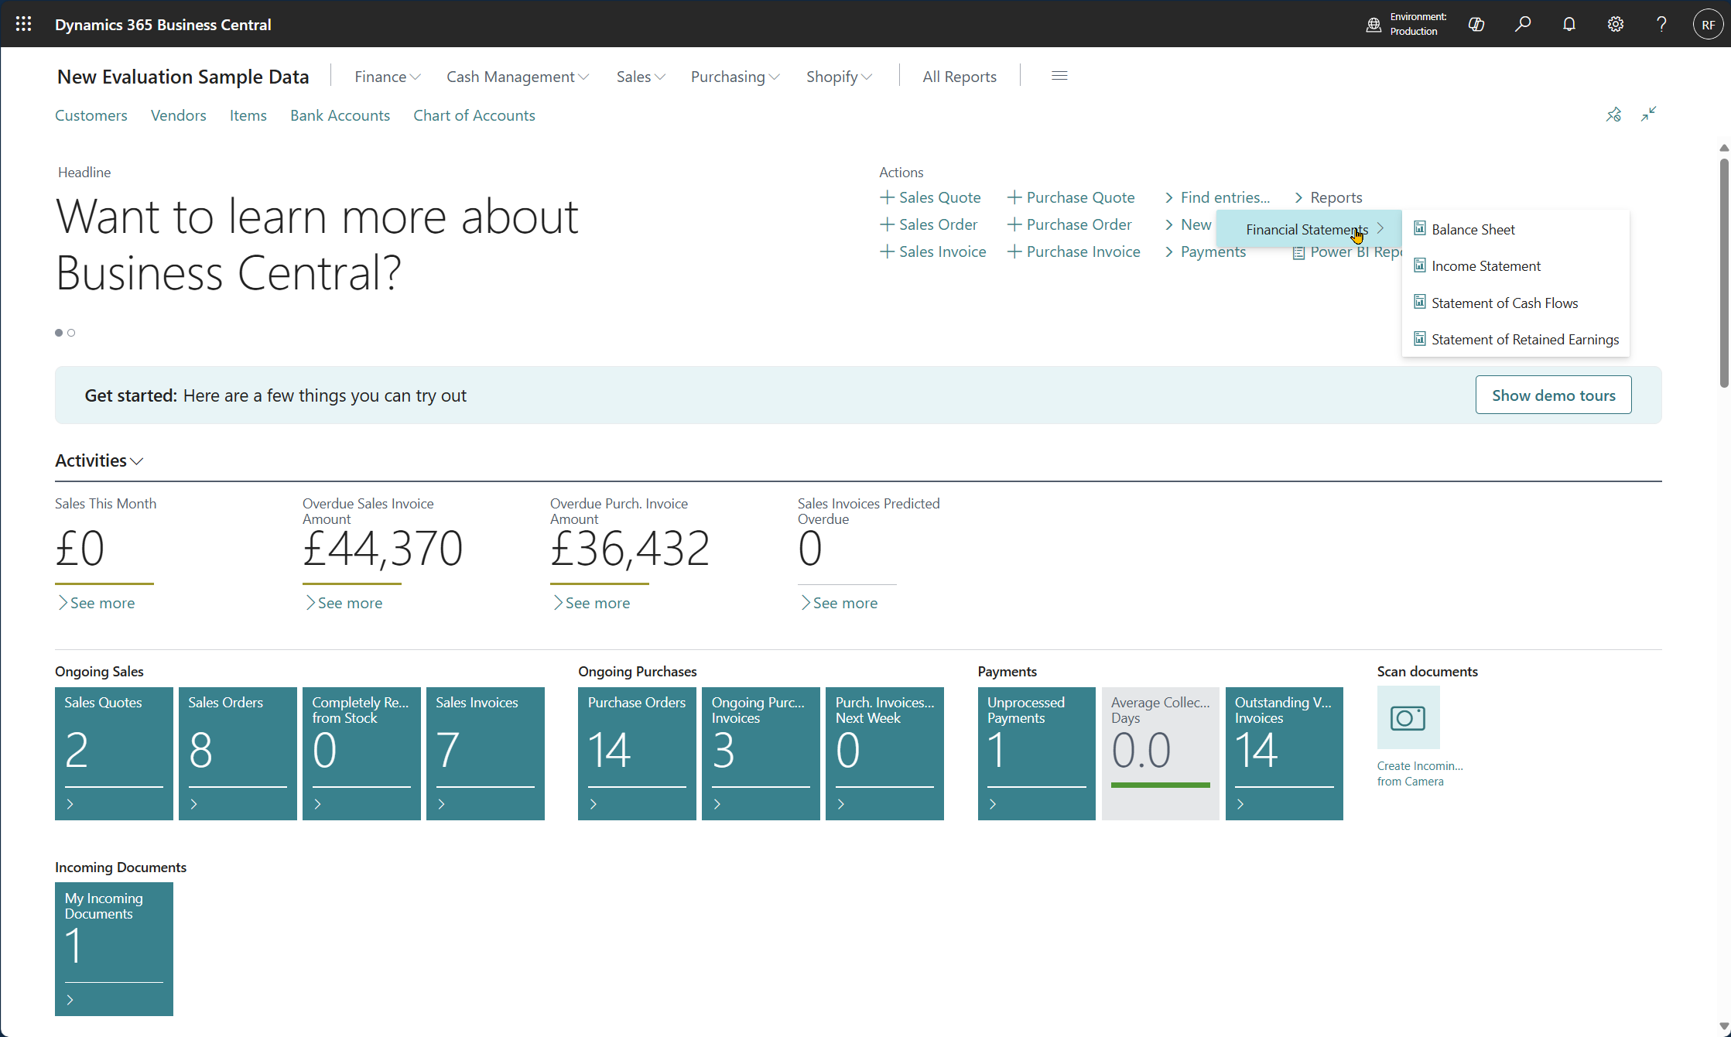Open Financial Statements submenu item
Screen dimensions: 1731x1037
point(1309,229)
